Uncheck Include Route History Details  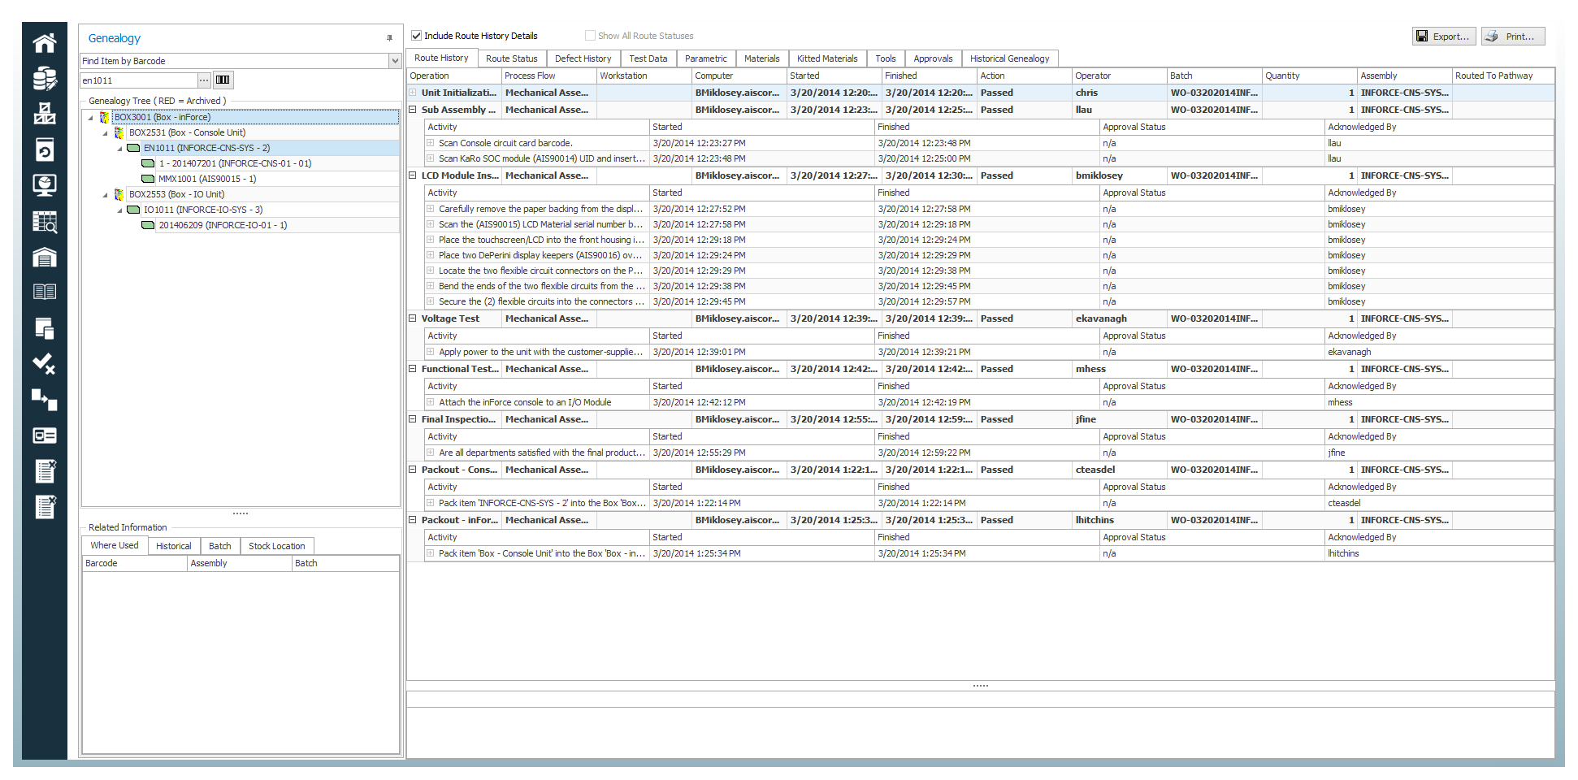(x=417, y=36)
